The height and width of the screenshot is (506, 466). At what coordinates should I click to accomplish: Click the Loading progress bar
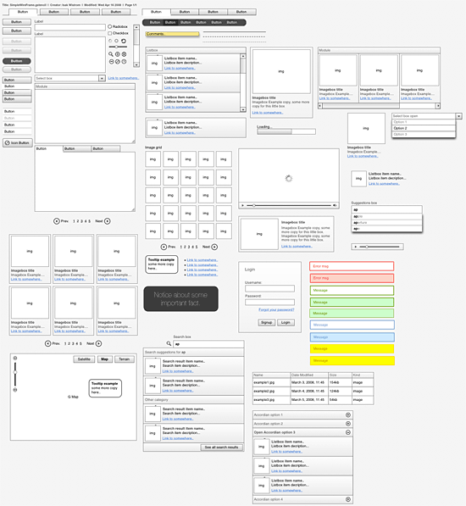(x=286, y=131)
